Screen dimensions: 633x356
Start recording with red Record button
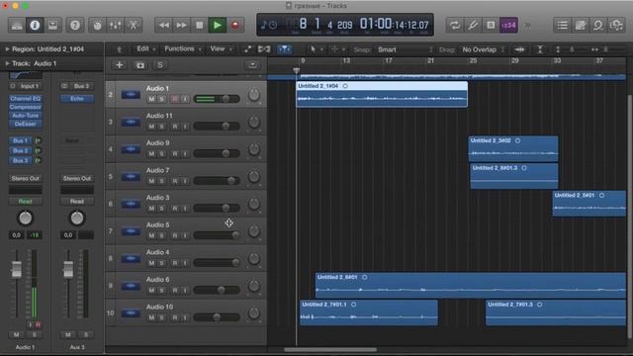tap(235, 26)
